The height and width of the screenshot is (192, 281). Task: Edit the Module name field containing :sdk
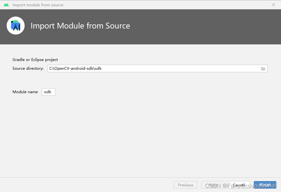[48, 92]
